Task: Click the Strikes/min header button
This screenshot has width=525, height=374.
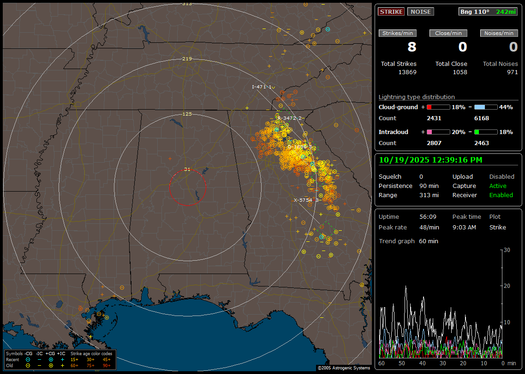Action: click(398, 33)
